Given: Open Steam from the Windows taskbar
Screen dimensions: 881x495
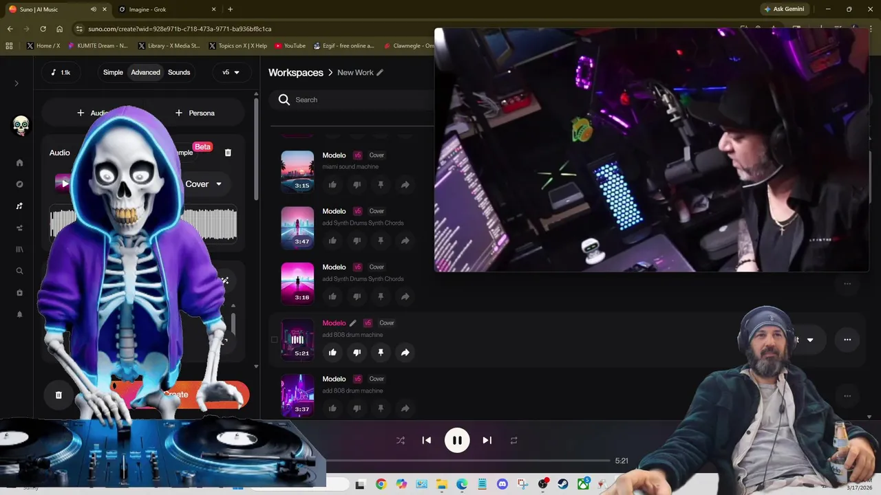Looking at the screenshot, I should 563,484.
